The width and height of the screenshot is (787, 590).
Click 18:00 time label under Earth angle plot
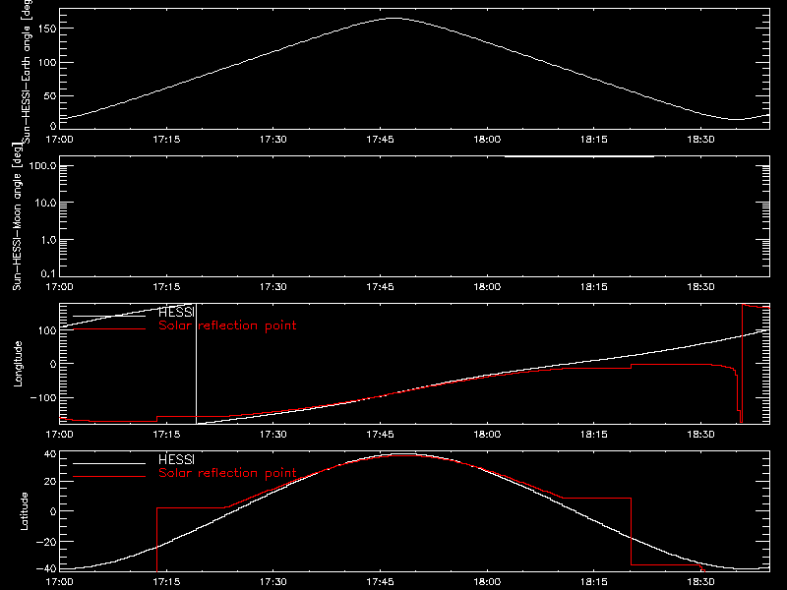click(x=487, y=140)
